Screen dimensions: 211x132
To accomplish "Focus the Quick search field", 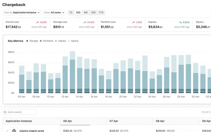I will point(20,112).
